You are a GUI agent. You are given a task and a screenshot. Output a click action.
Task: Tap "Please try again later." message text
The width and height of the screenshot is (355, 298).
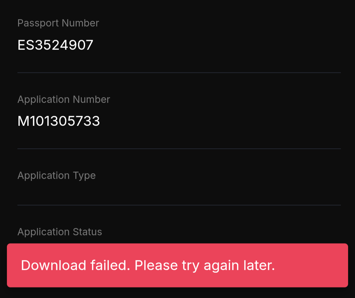click(204, 265)
